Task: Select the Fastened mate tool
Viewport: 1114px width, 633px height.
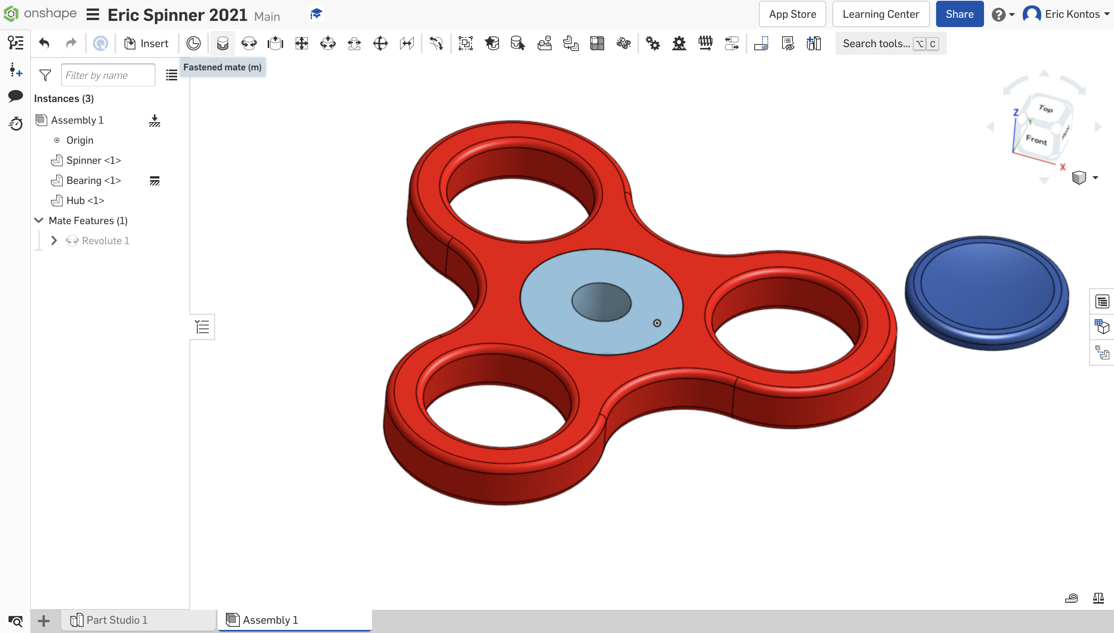Action: 222,43
